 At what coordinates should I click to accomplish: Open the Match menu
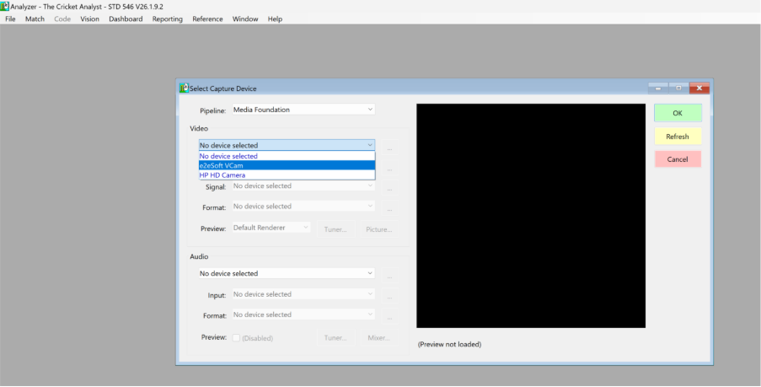(35, 19)
